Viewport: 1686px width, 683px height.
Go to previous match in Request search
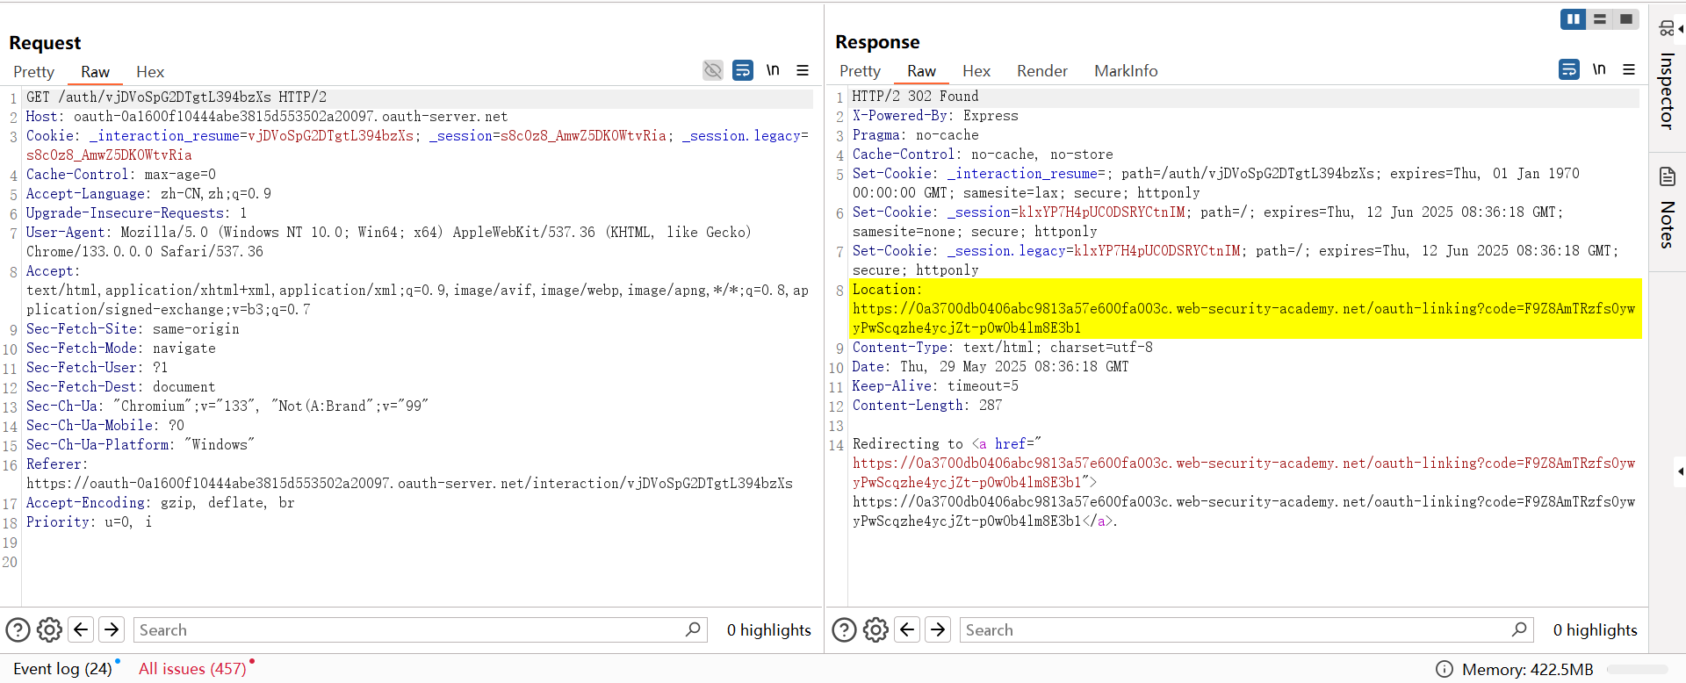pos(81,629)
